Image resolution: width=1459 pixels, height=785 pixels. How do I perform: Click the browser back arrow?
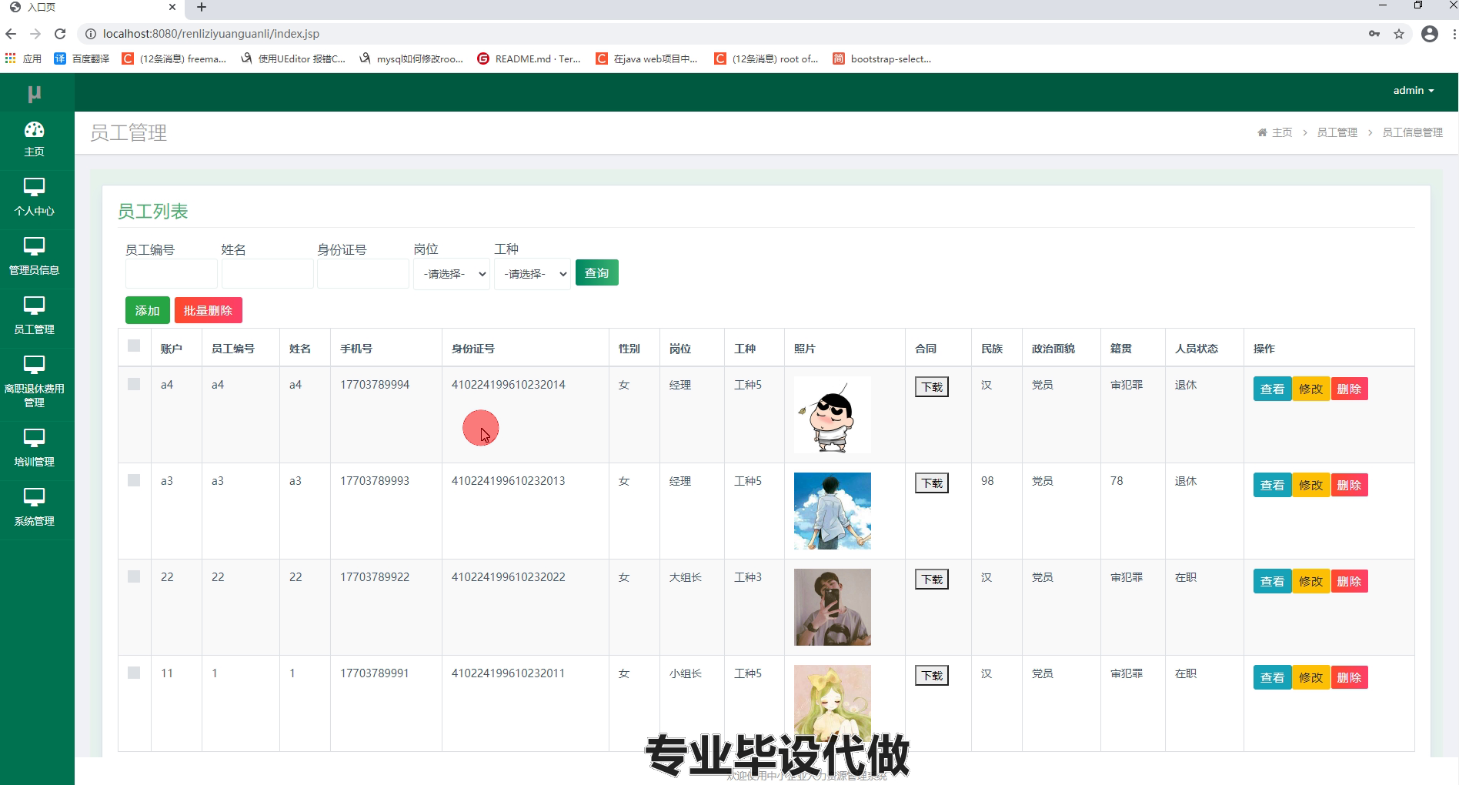11,34
